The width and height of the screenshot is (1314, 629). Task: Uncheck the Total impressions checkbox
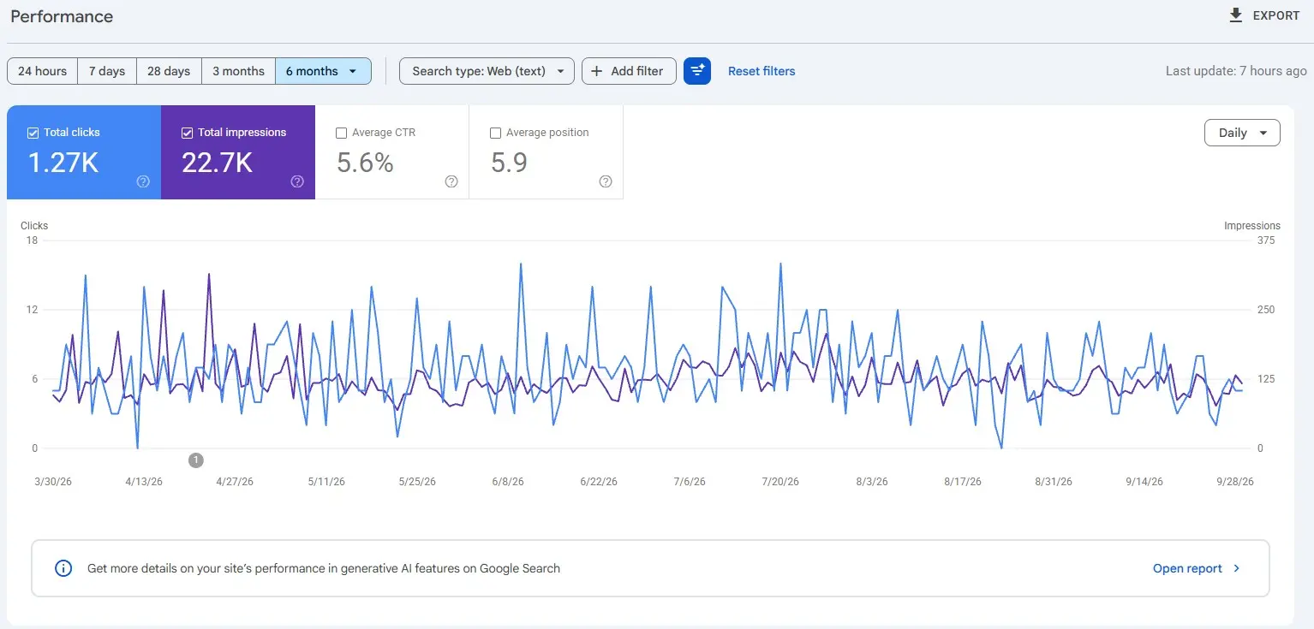point(187,133)
